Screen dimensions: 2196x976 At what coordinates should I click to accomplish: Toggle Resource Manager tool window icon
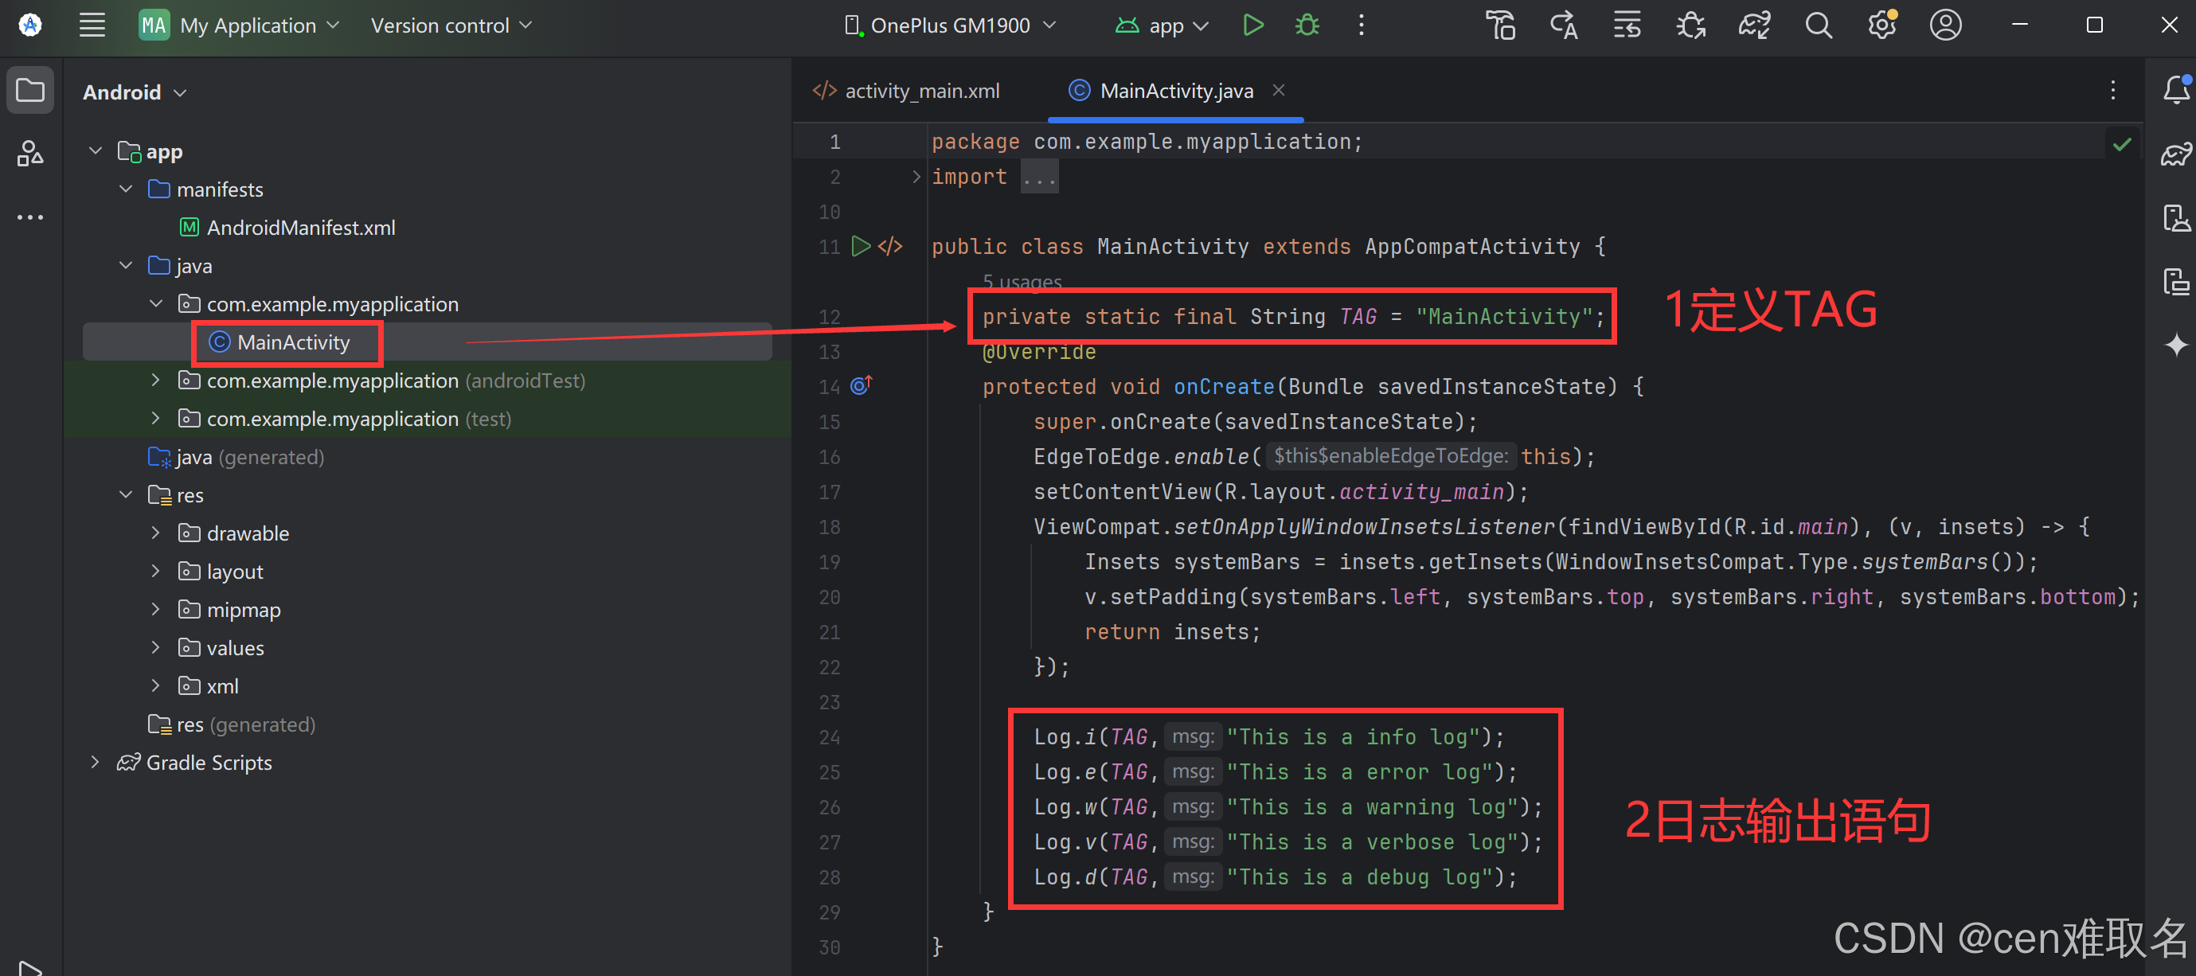point(31,154)
